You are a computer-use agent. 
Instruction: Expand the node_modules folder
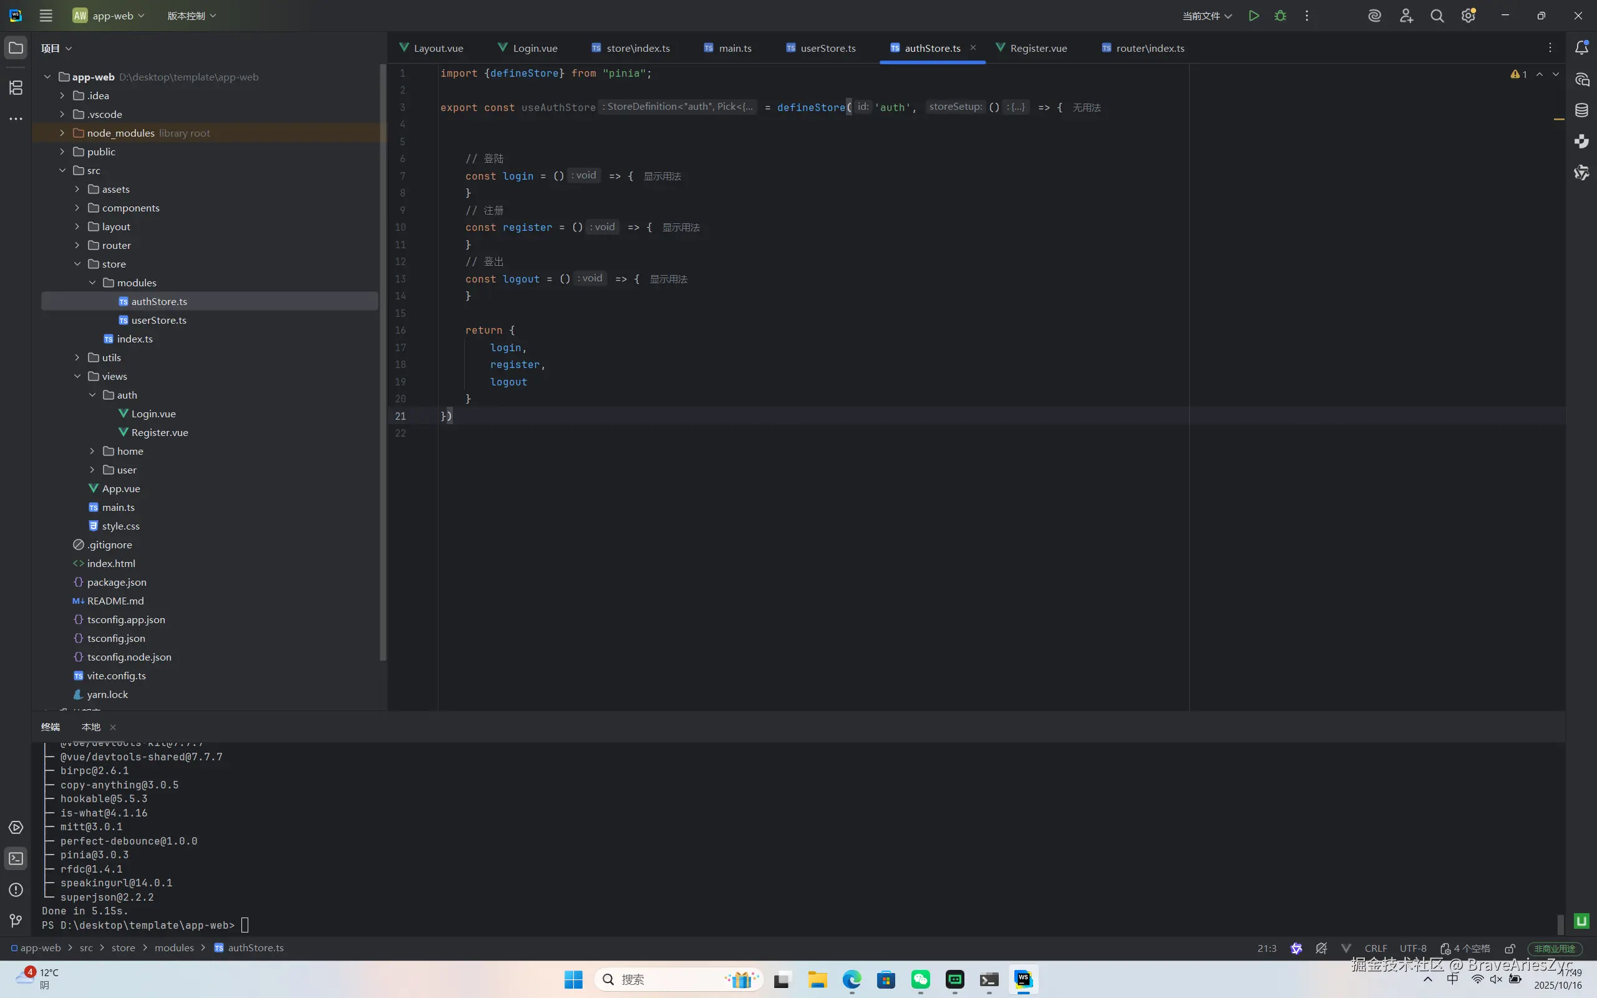click(62, 133)
